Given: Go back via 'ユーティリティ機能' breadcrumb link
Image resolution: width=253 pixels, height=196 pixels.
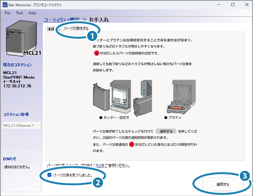Looking at the screenshot, I should point(62,20).
